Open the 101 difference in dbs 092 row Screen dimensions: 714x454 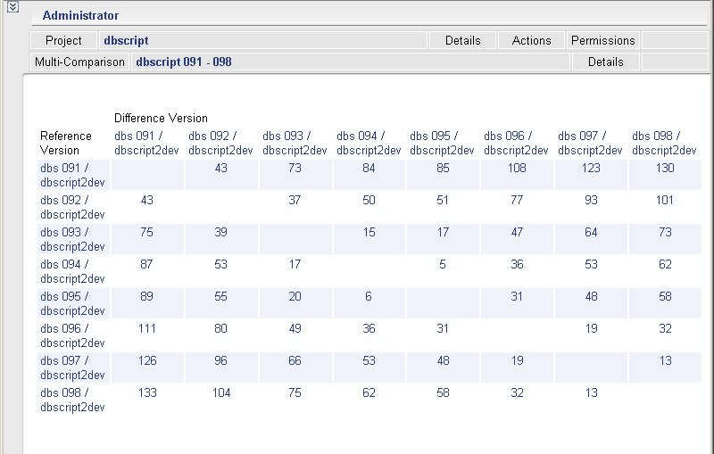[x=665, y=200]
